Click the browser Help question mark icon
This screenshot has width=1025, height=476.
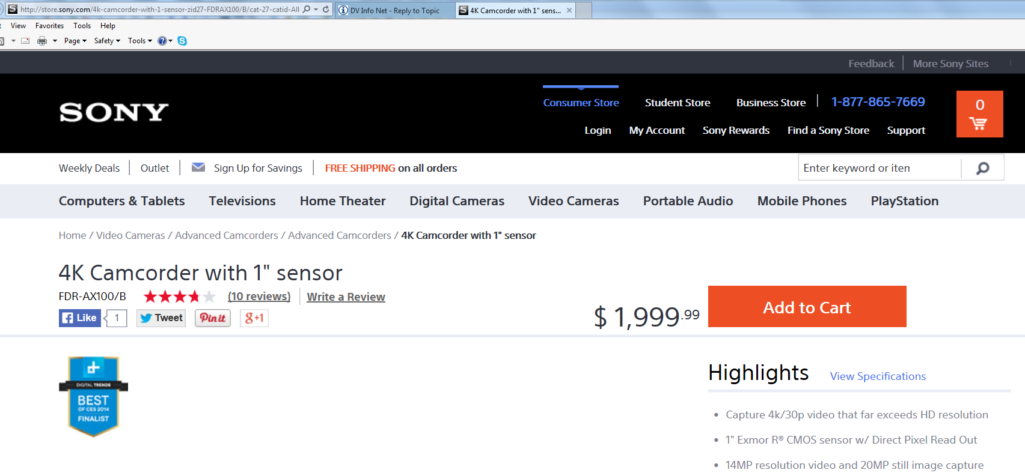click(x=162, y=41)
